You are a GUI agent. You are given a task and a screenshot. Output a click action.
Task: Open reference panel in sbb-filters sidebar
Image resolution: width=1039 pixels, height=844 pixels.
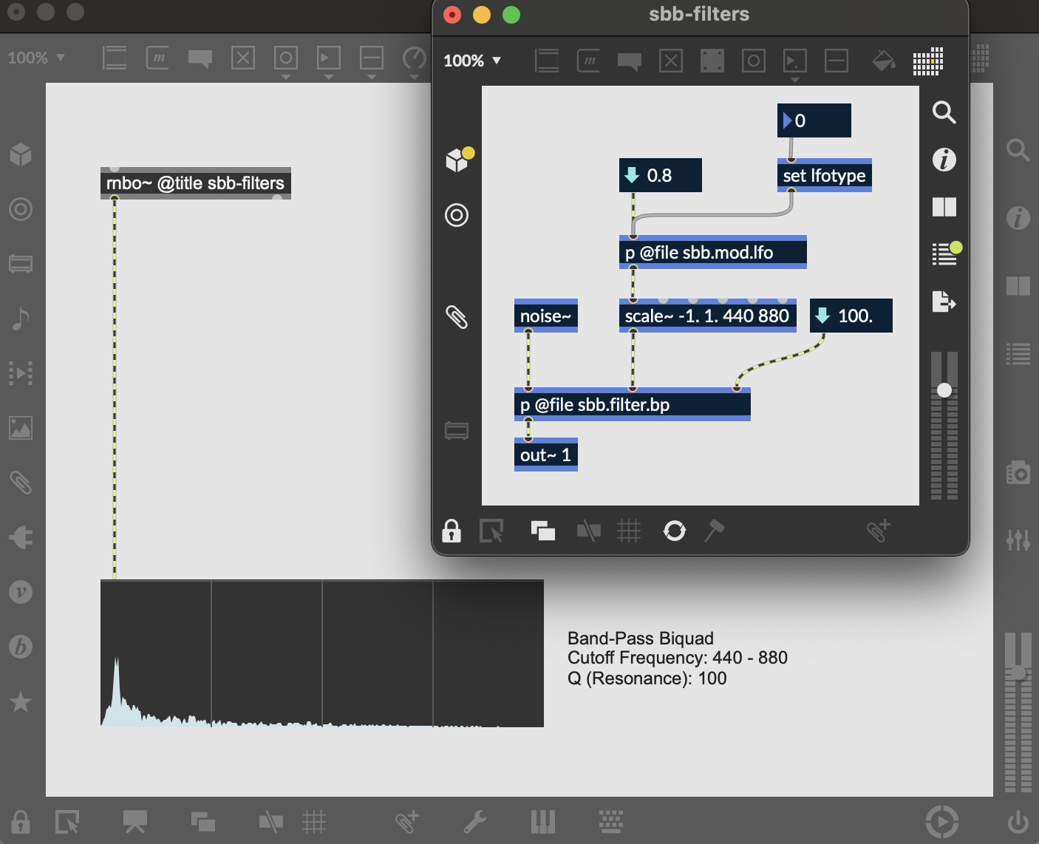[944, 207]
